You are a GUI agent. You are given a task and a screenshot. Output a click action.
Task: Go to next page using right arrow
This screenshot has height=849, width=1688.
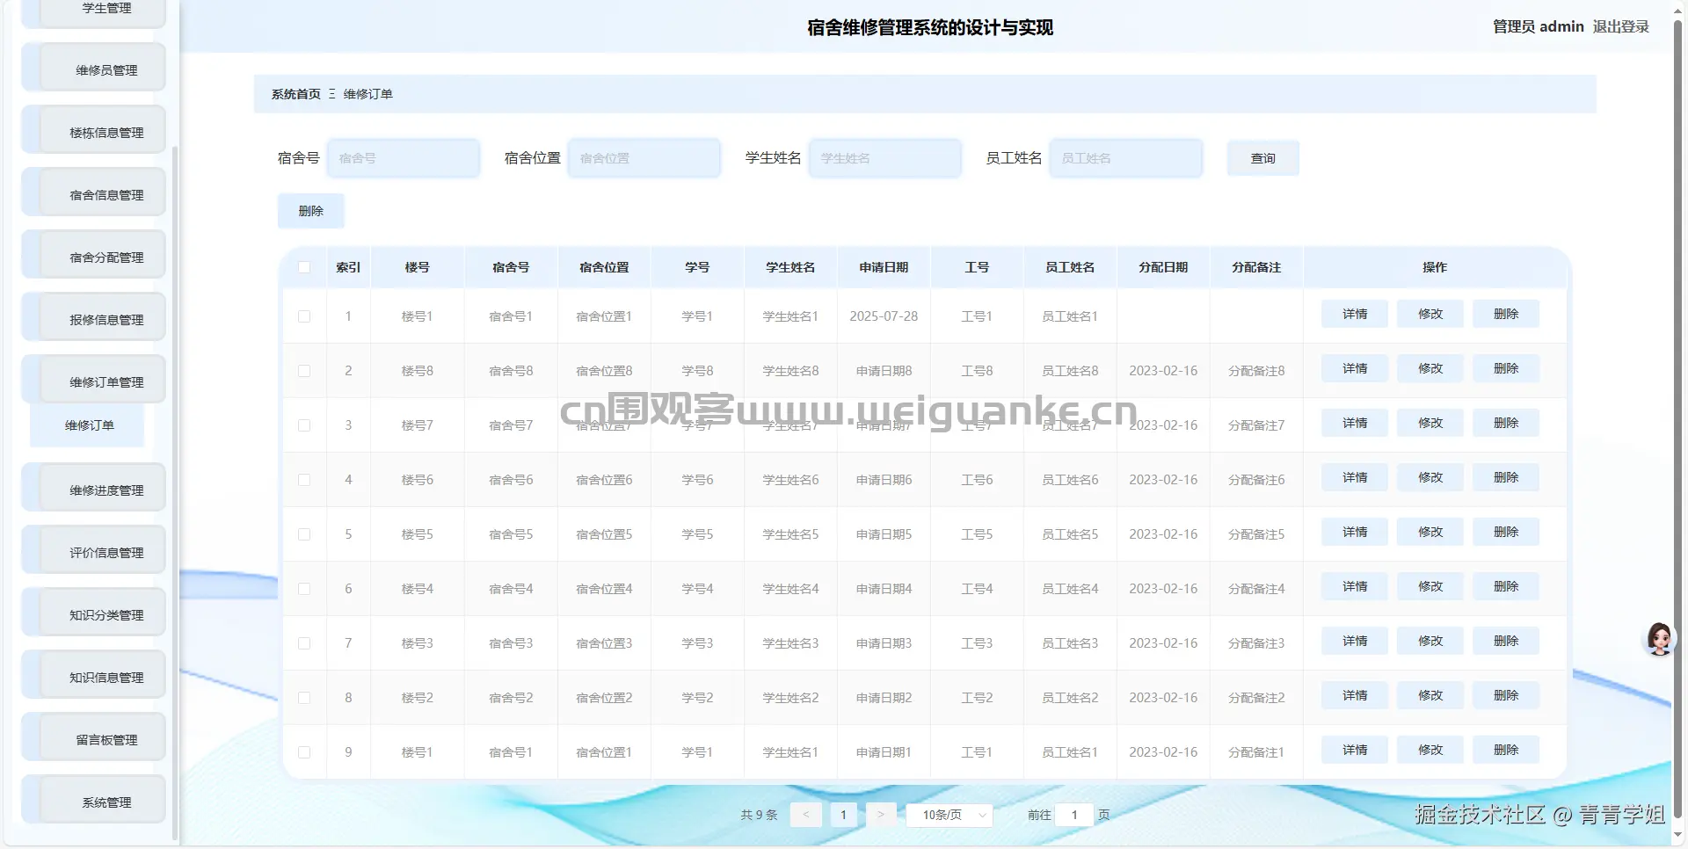[881, 815]
